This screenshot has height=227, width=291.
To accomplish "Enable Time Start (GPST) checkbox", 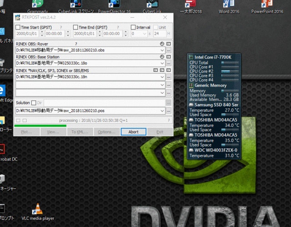I will click(18, 27).
